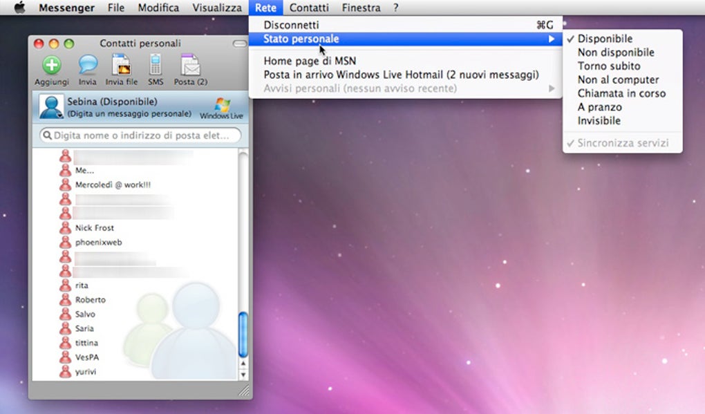The image size is (705, 414).
Task: Select contact VesPA
Action: tap(87, 357)
